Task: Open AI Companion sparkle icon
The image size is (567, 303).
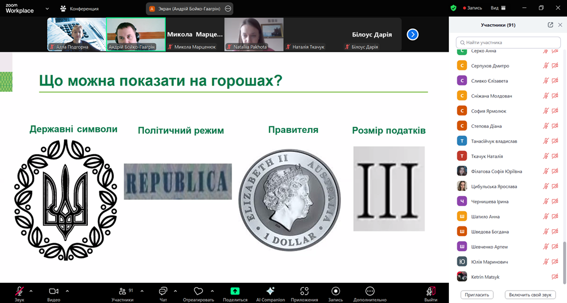Action: [270, 291]
